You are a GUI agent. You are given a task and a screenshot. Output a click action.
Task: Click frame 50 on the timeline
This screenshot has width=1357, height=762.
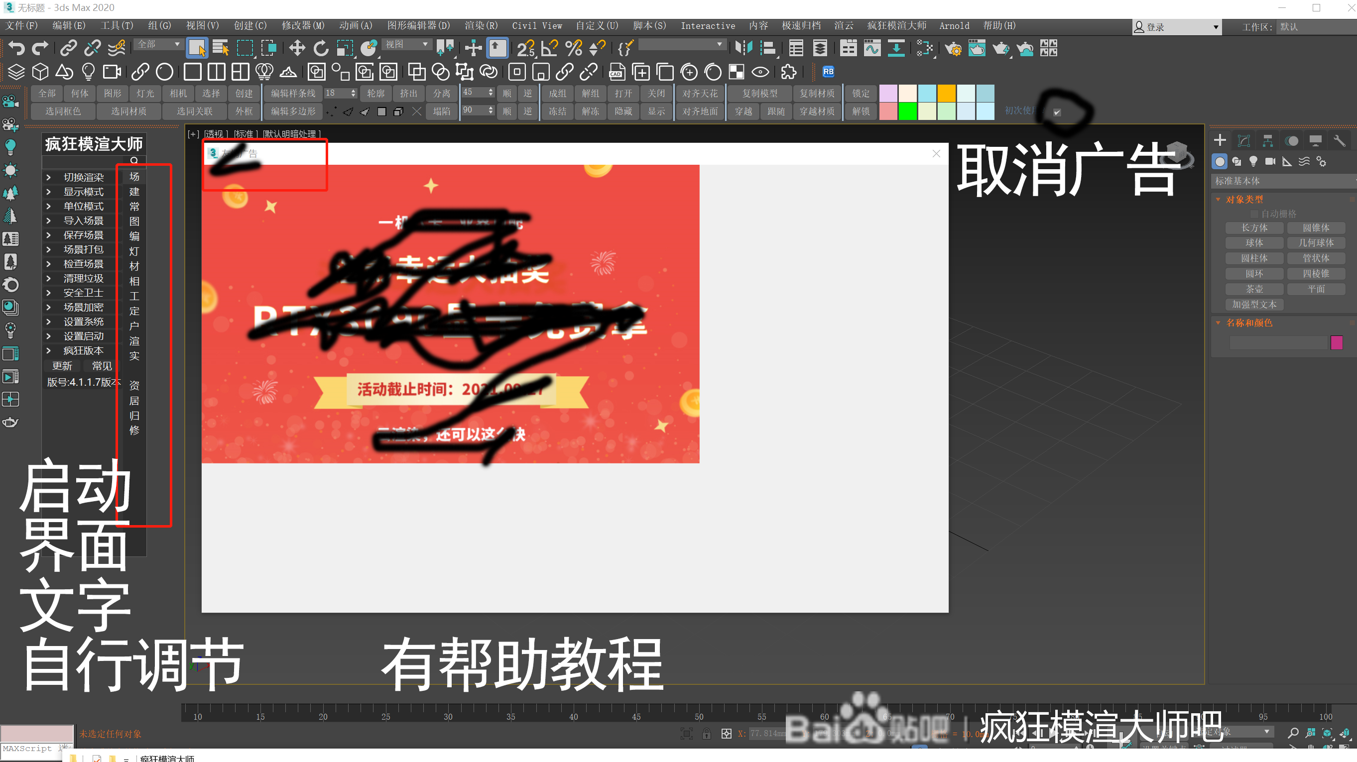[699, 716]
